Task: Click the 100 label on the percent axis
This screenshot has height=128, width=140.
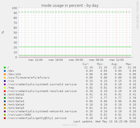Action: click(x=14, y=8)
